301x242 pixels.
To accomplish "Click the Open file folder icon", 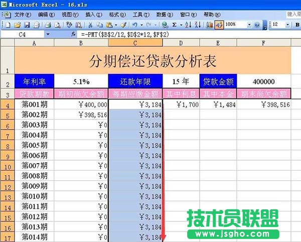I will click(x=17, y=25).
